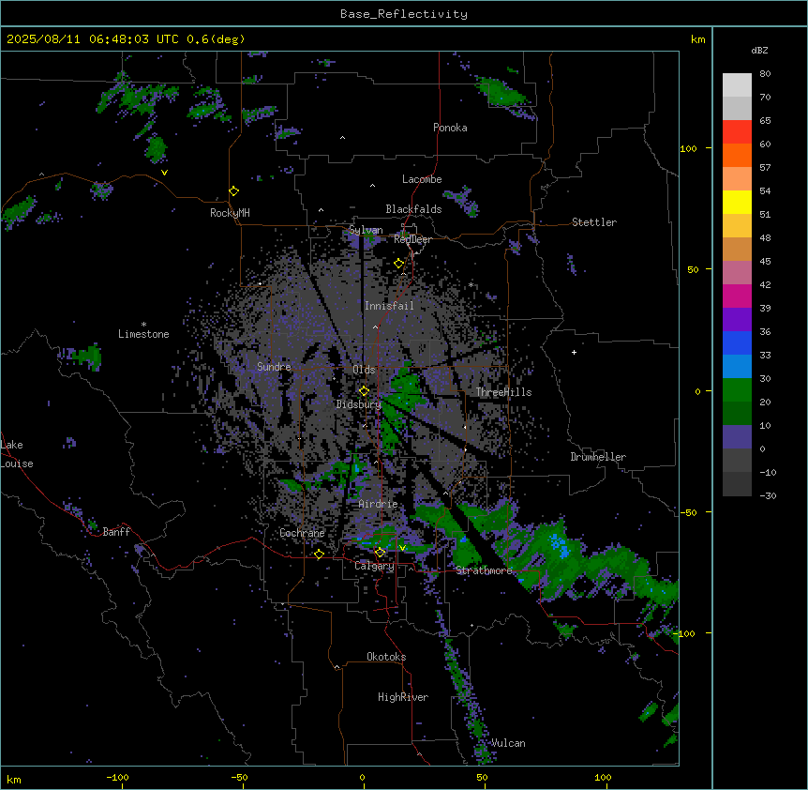Pick the magenta 42 dBZ legend swatch
The image size is (808, 790).
(737, 296)
